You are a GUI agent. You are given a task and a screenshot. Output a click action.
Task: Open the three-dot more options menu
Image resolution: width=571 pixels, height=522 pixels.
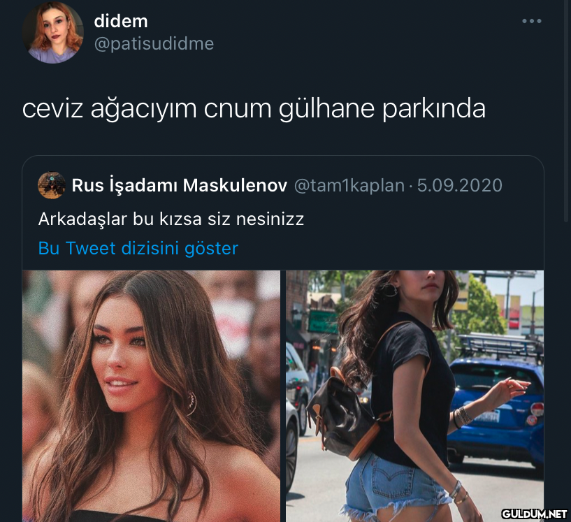click(x=531, y=21)
